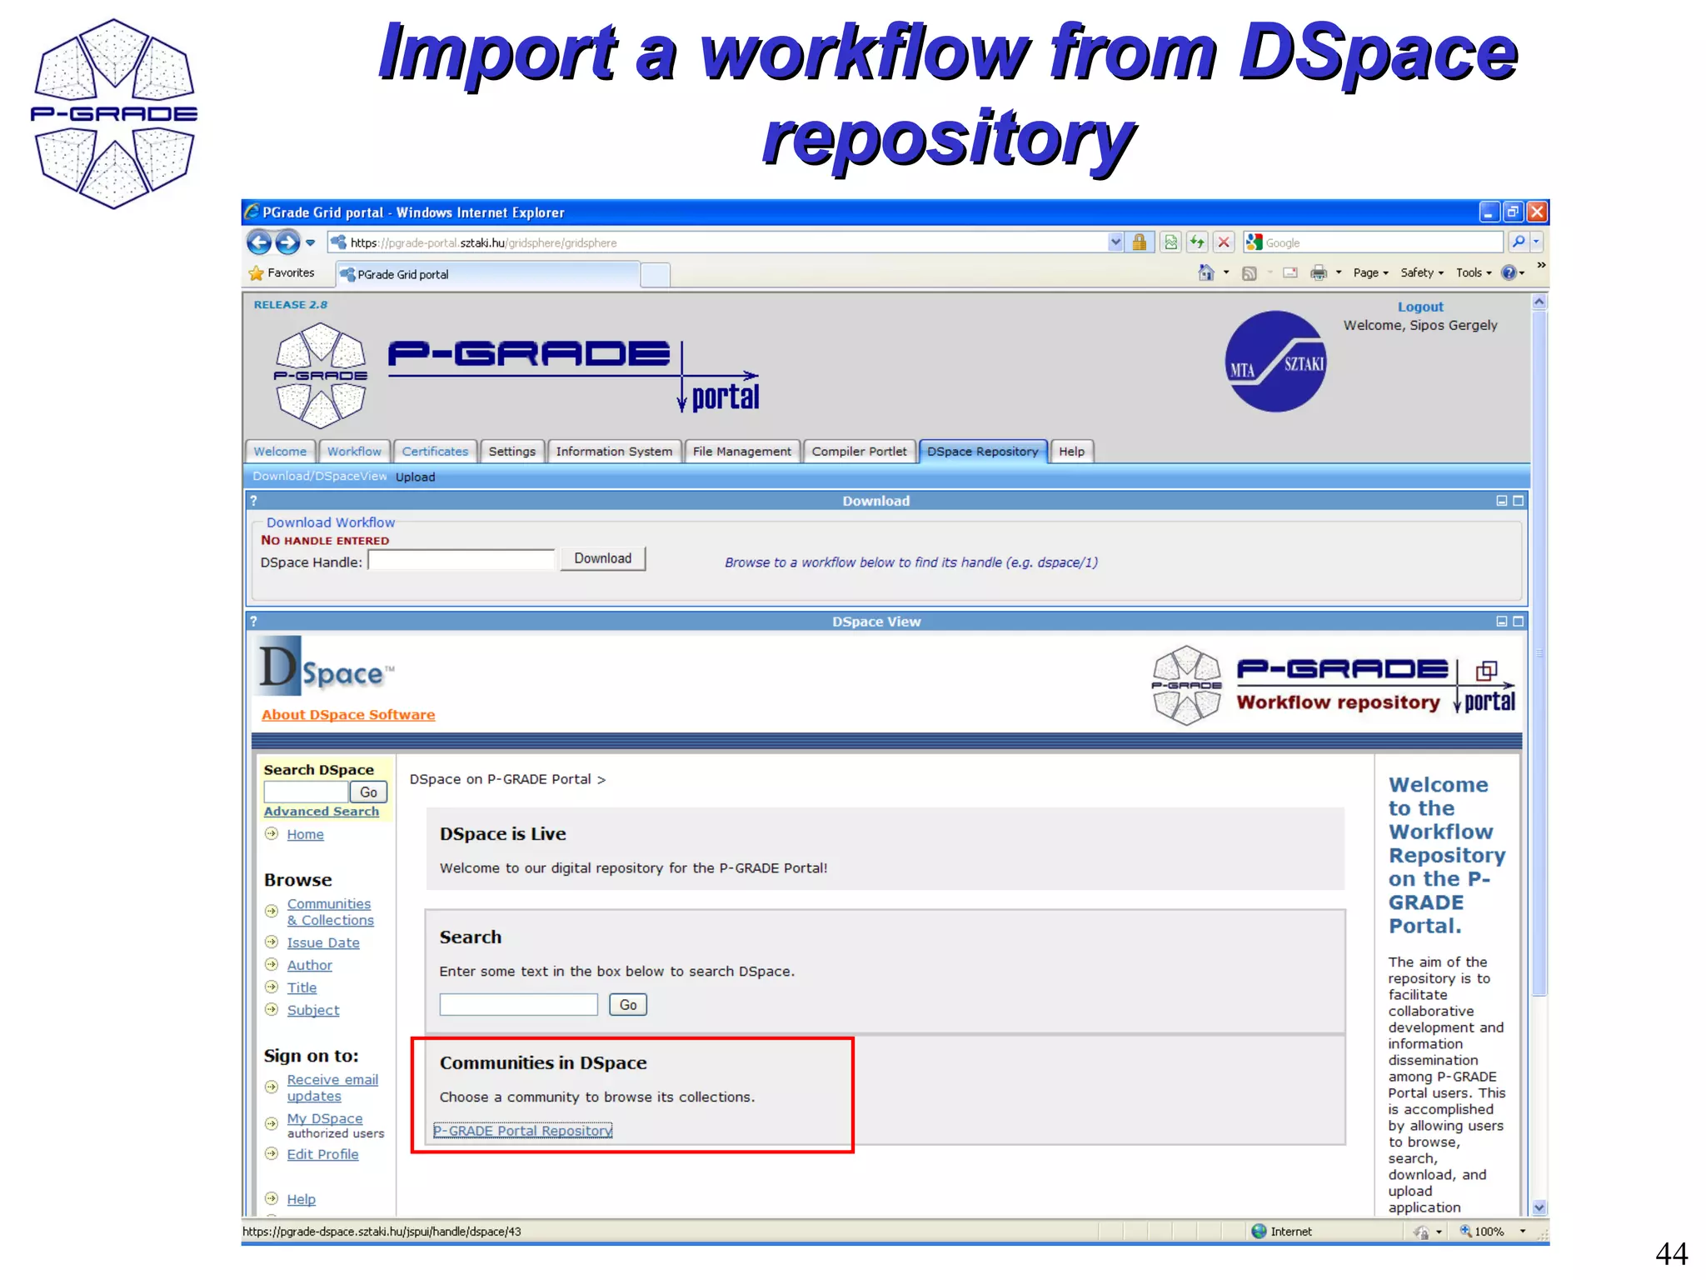The image size is (1706, 1280).
Task: Minimize the Download portlet
Action: tap(1501, 501)
